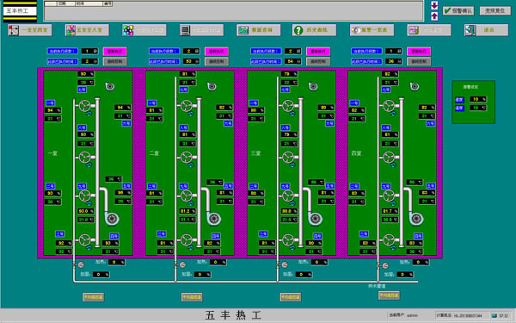Click the small blower icon atop 三室
The width and height of the screenshot is (516, 323).
click(x=313, y=86)
